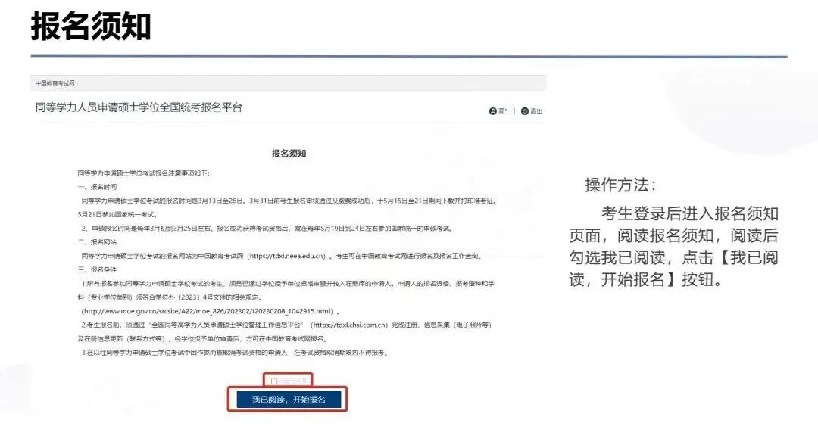This screenshot has height=442, width=818.
Task: Click the user profile avatar icon
Action: coord(493,111)
